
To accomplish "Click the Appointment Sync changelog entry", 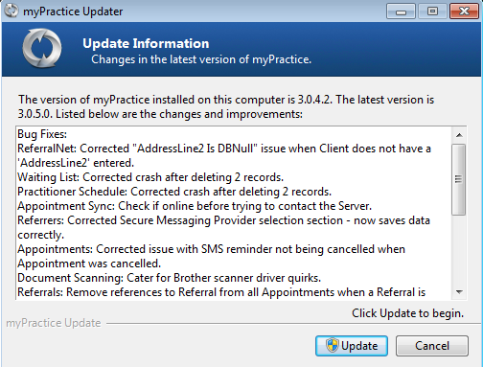I will click(195, 206).
